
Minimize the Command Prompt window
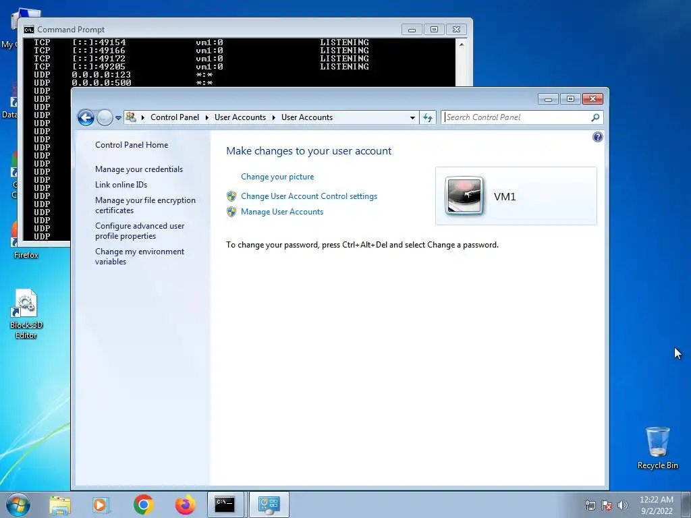tap(412, 30)
